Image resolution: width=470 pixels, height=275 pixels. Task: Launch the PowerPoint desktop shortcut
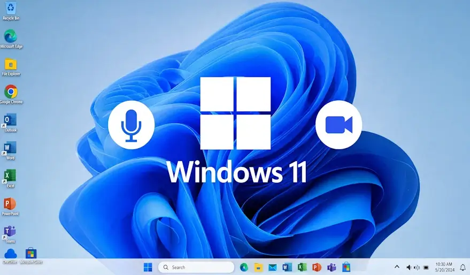tap(10, 207)
